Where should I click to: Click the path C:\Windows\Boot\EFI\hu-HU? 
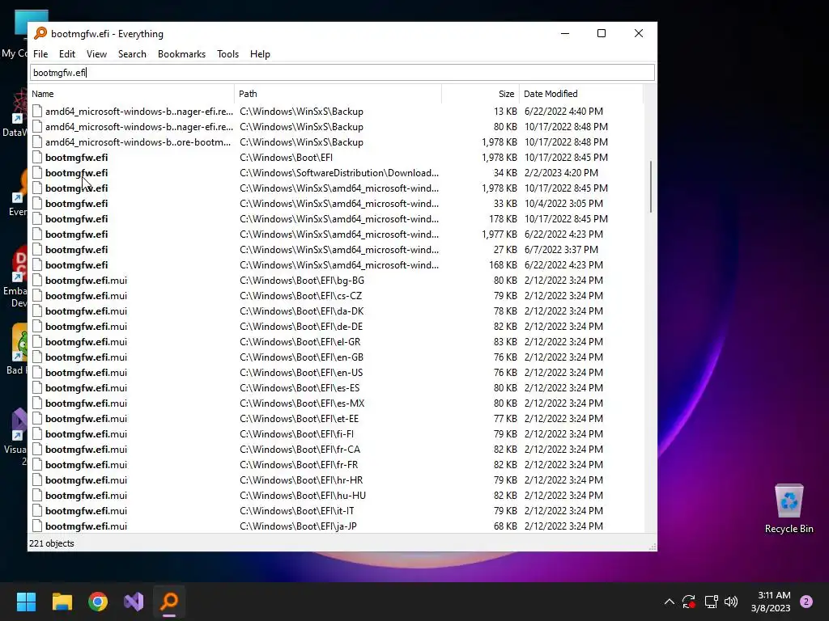coord(303,496)
